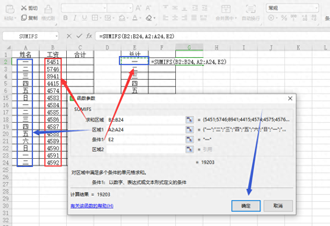This screenshot has width=330, height=226.
Task: Click the justify alignment icon
Action: [x=194, y=18]
